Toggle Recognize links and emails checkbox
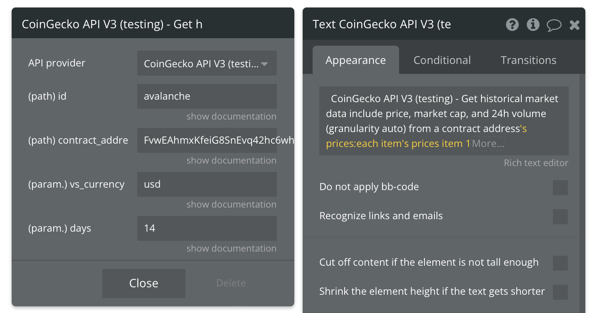Image resolution: width=592 pixels, height=313 pixels. 560,217
